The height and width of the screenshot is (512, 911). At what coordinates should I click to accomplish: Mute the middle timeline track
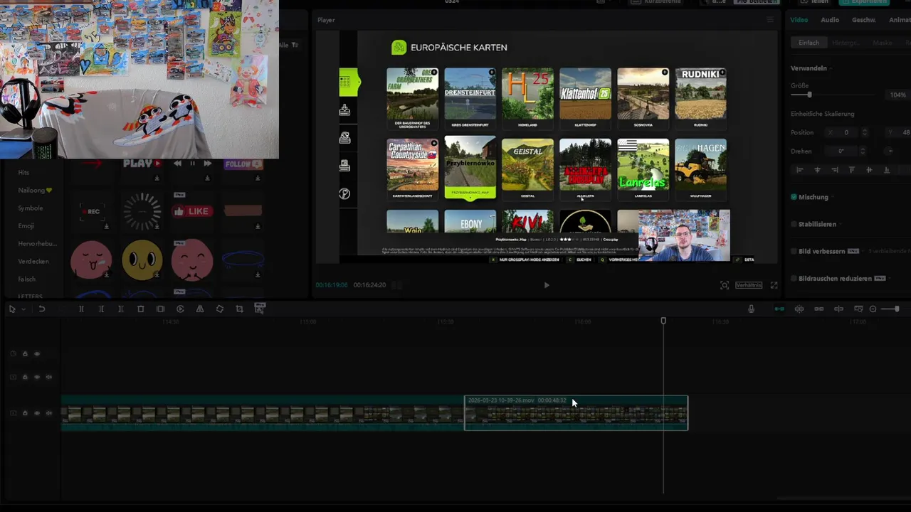(49, 377)
